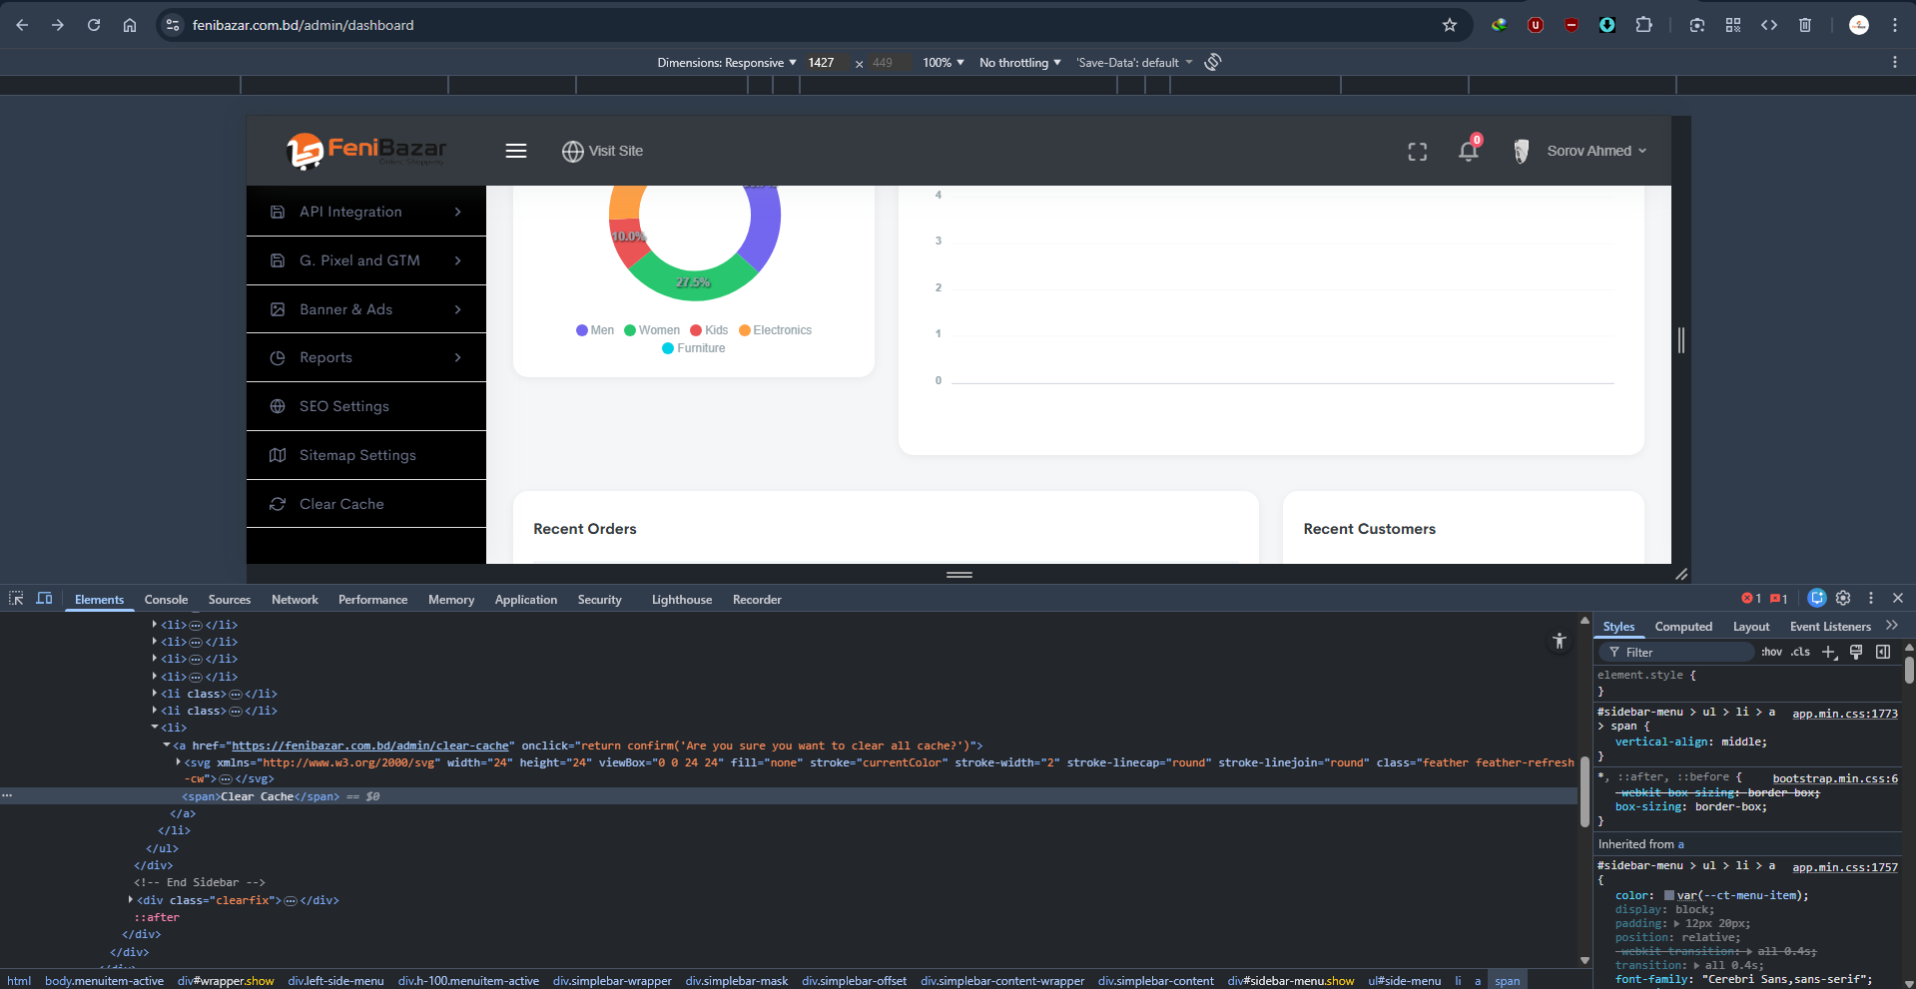Enter fullscreen mode from the admin header
This screenshot has height=989, width=1916.
click(1418, 152)
